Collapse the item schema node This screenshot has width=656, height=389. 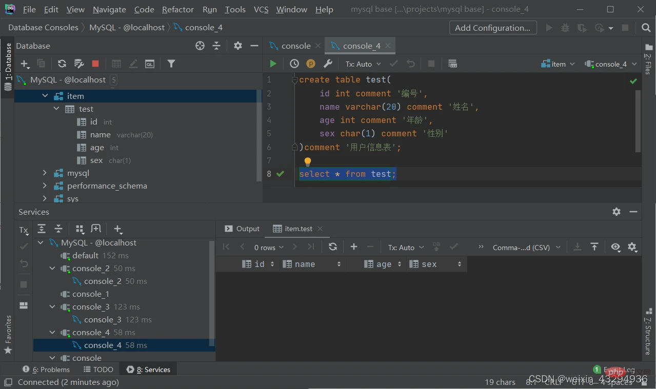45,96
